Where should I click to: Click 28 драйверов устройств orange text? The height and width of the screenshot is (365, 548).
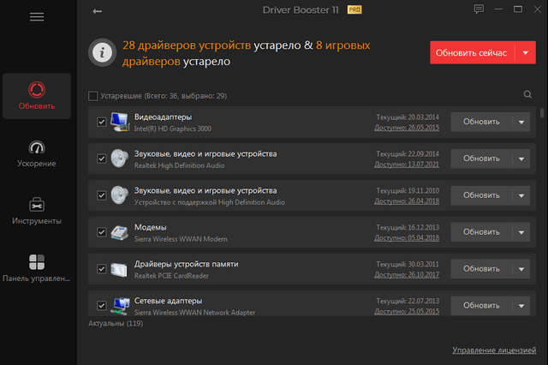tap(187, 45)
